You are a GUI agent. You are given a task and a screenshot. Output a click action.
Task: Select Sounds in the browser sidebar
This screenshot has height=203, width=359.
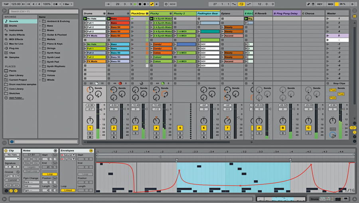click(x=14, y=21)
